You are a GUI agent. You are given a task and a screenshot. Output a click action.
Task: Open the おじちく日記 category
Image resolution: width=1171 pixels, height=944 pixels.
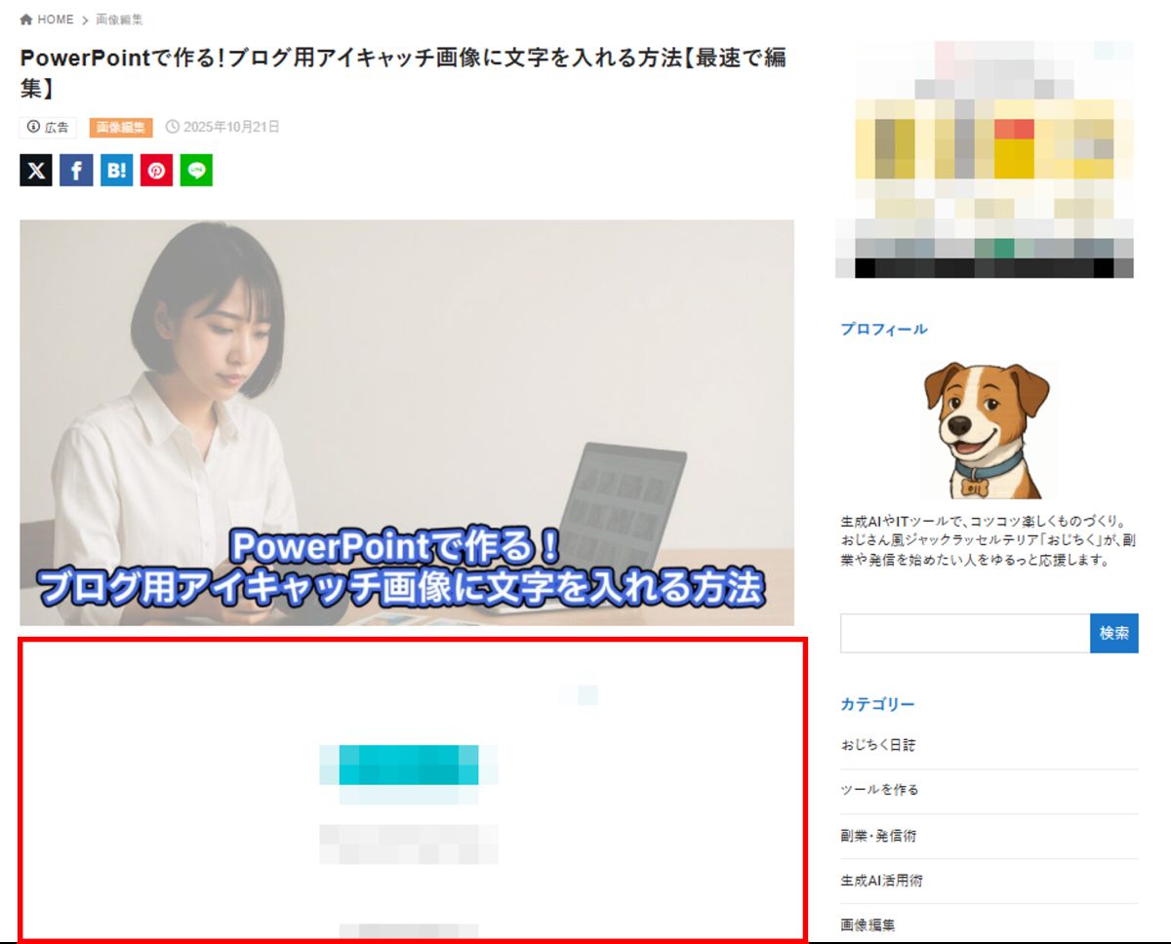pyautogui.click(x=878, y=745)
